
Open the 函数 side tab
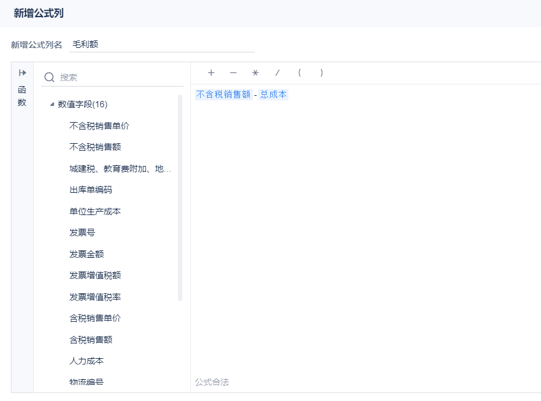[x=22, y=96]
